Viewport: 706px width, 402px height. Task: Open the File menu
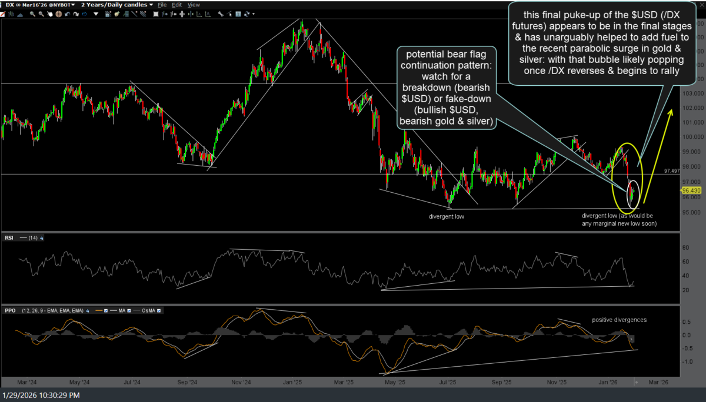point(162,5)
